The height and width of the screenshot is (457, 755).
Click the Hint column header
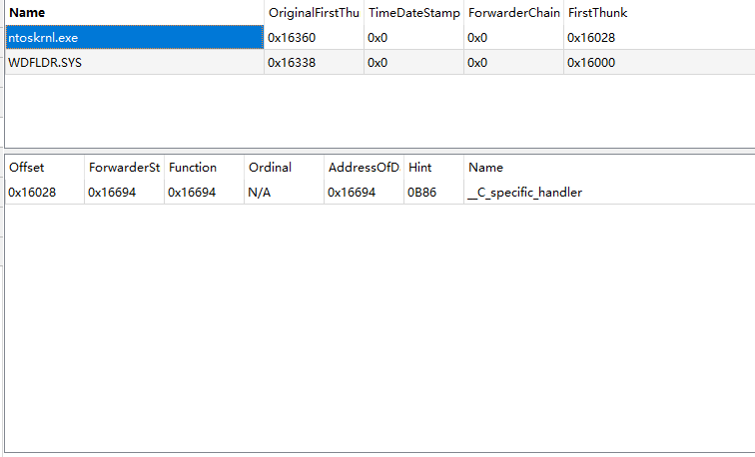click(x=433, y=168)
